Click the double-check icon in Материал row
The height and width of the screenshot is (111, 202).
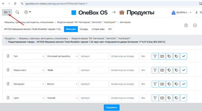pyautogui.click(x=184, y=84)
